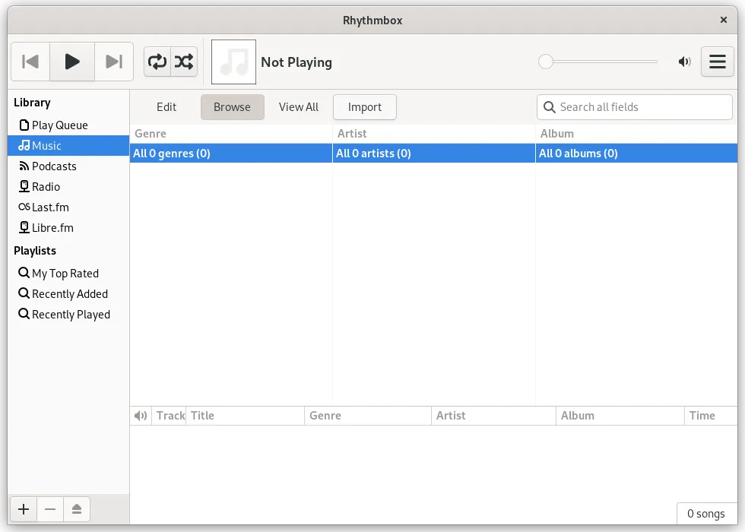This screenshot has width=745, height=532.
Task: Click inside the Search all fields box
Action: [634, 107]
